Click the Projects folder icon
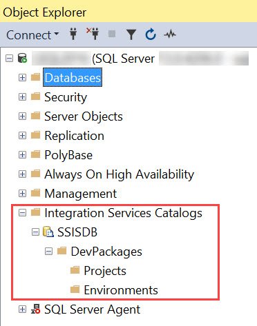257x326 pixels. click(x=75, y=270)
